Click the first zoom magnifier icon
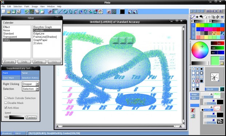Image resolution: width=226 pixels, height=136 pixels. coord(130,12)
